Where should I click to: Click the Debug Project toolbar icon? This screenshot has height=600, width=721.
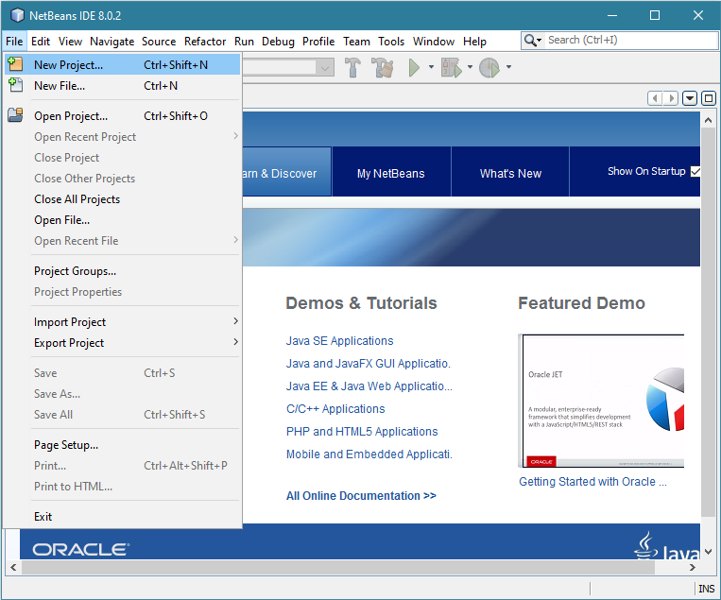coord(451,67)
